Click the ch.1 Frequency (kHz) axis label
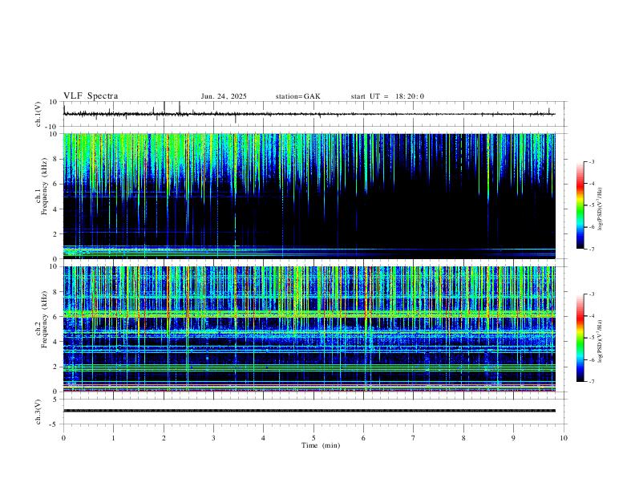This screenshot has height=491, width=635. click(42, 187)
